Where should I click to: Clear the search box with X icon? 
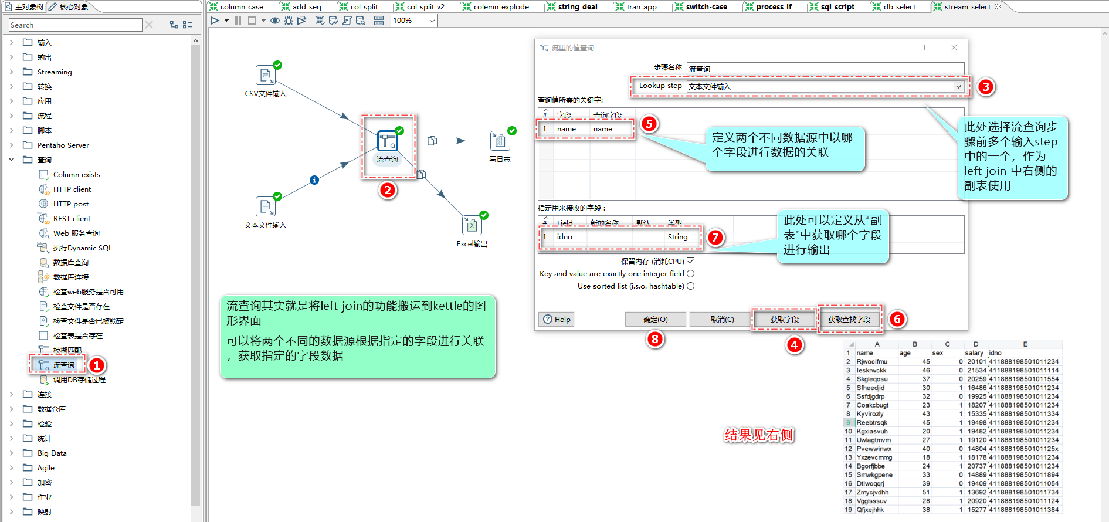click(149, 25)
